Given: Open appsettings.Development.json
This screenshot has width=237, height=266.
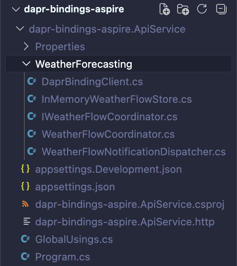Looking at the screenshot, I should (109, 169).
